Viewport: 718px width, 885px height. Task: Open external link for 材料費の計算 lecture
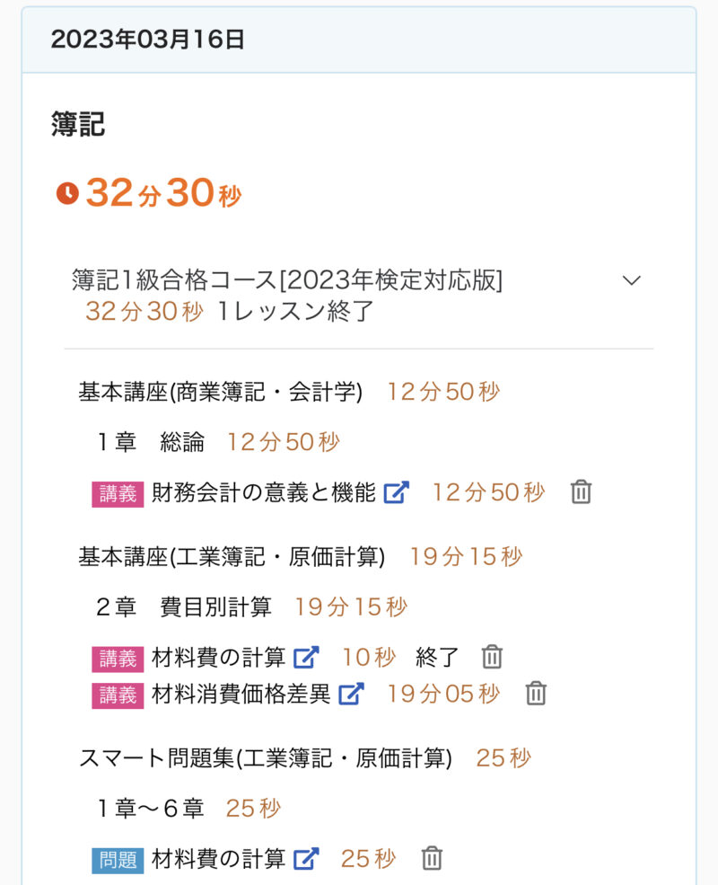coord(306,658)
